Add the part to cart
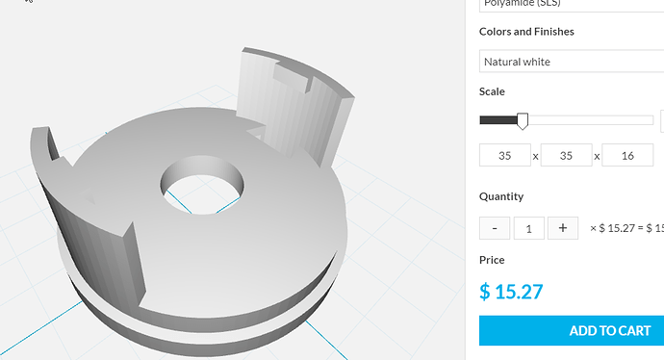Image resolution: width=664 pixels, height=360 pixels. (x=572, y=330)
